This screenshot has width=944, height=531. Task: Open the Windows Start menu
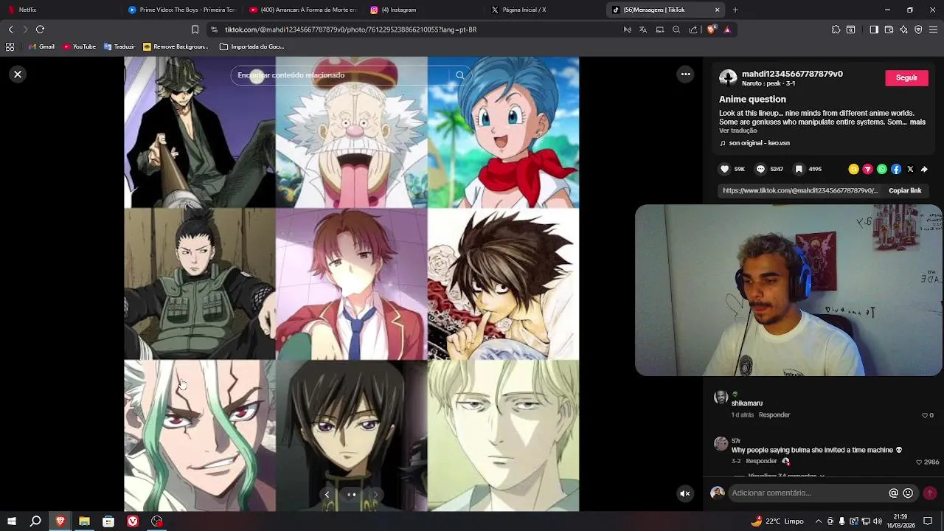click(x=11, y=521)
